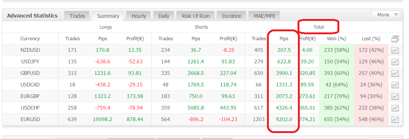Click the 548 (46%) lost cell
409x139 pixels.
coord(371,119)
